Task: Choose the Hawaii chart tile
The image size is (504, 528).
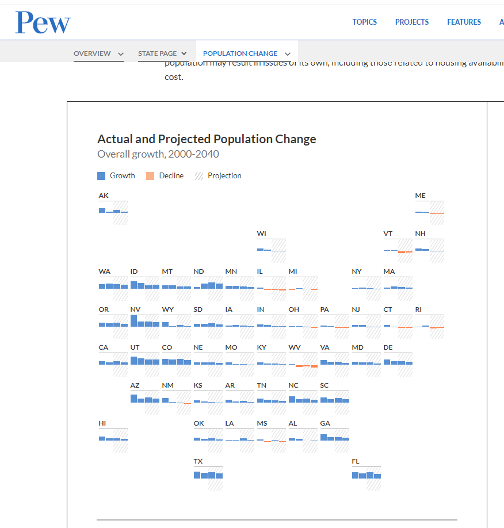Action: point(113,438)
